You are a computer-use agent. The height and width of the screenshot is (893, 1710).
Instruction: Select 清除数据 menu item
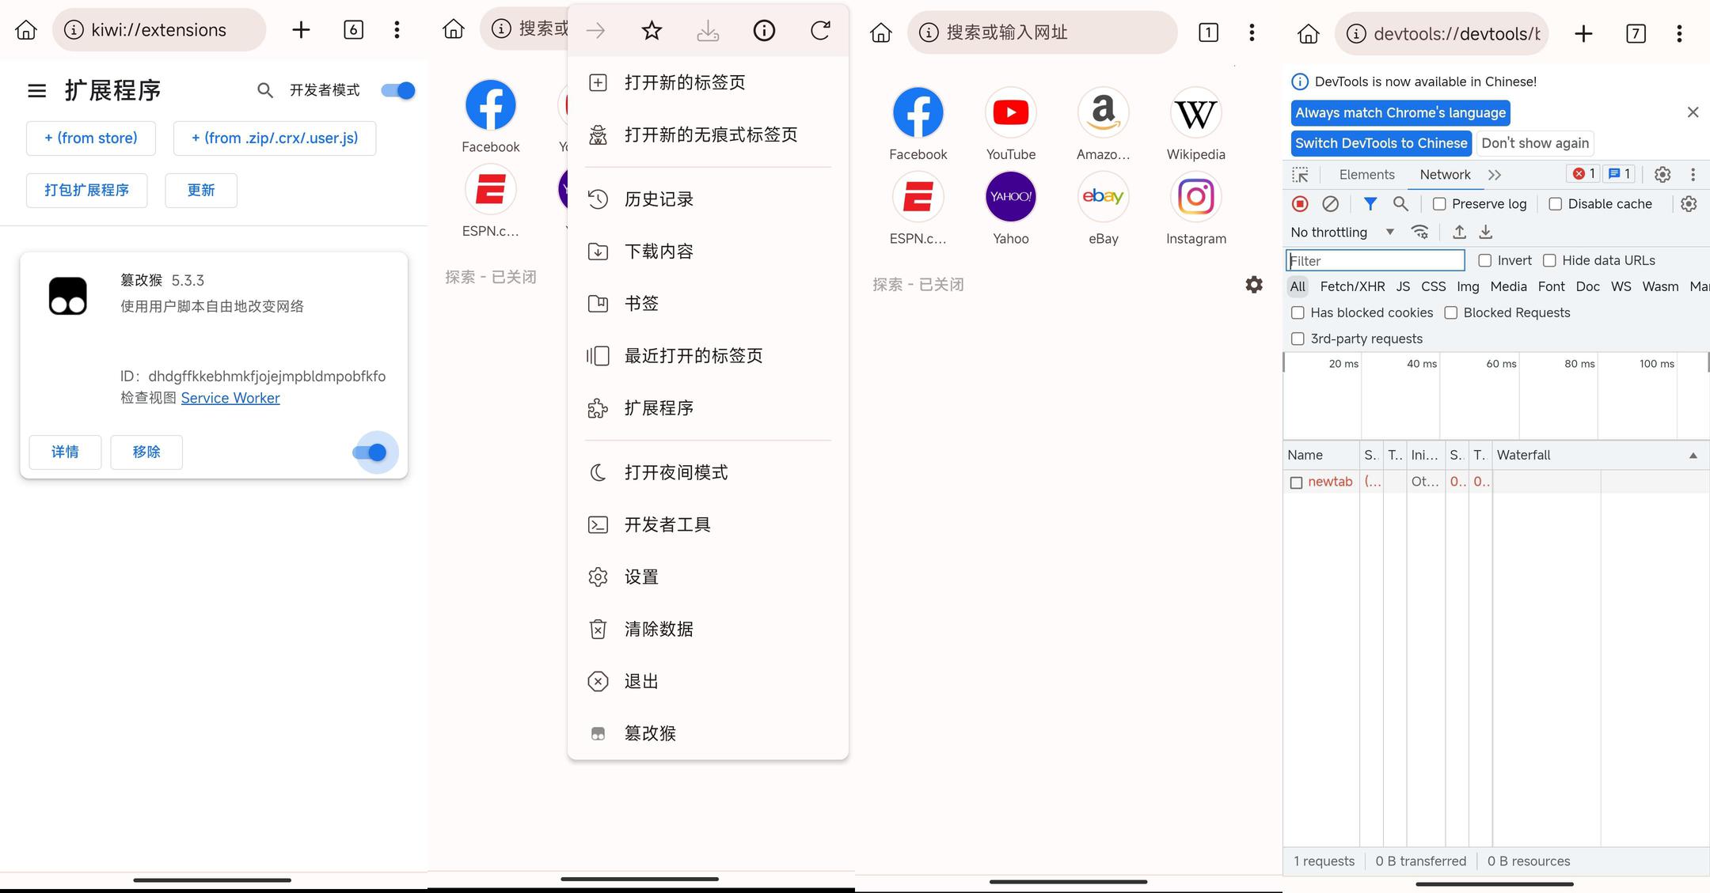coord(708,630)
